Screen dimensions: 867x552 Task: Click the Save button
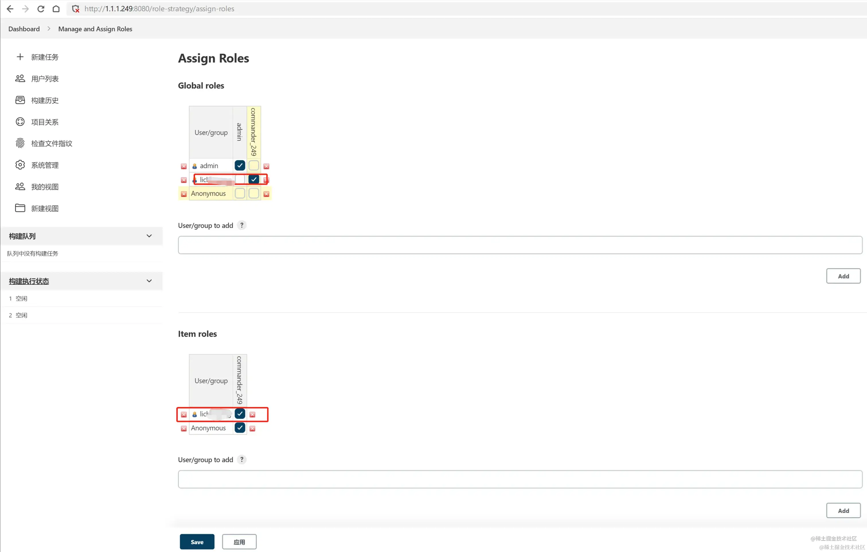197,542
